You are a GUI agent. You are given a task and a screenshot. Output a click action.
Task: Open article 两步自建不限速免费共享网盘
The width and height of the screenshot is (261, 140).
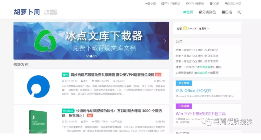pos(112,75)
